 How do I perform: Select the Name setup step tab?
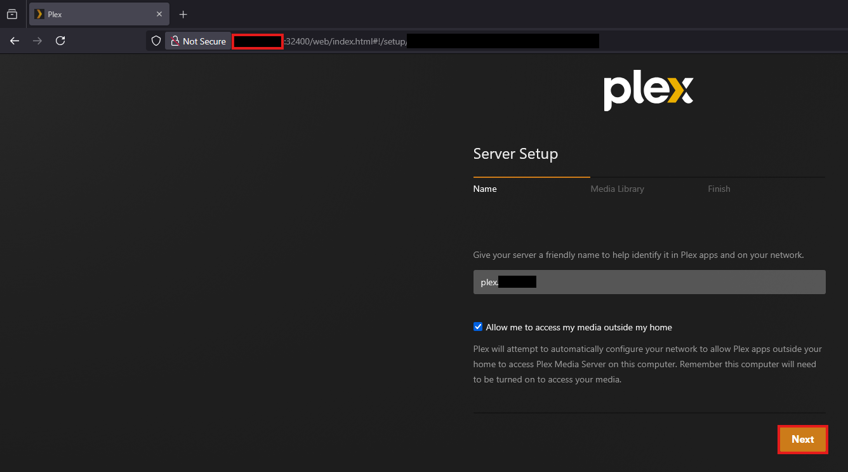point(485,189)
